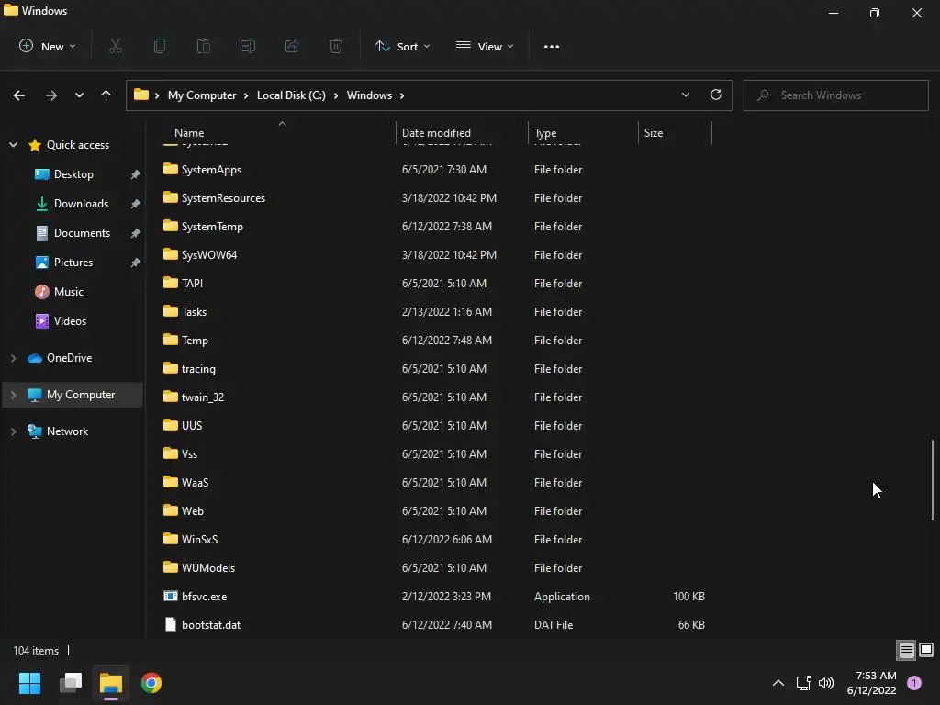Open the clock and date in the taskbar
This screenshot has width=940, height=705.
point(872,683)
